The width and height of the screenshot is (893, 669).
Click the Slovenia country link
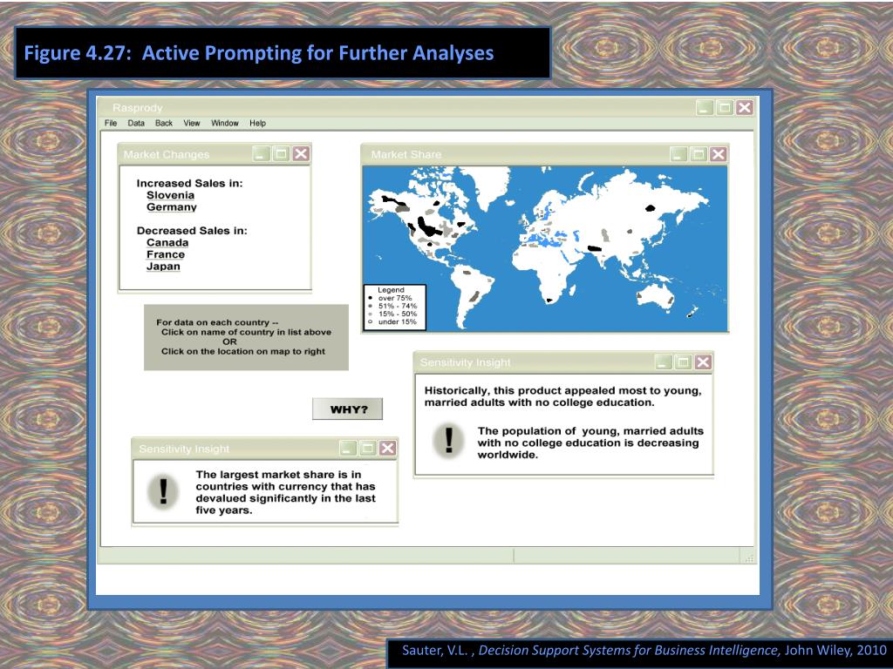tap(170, 195)
